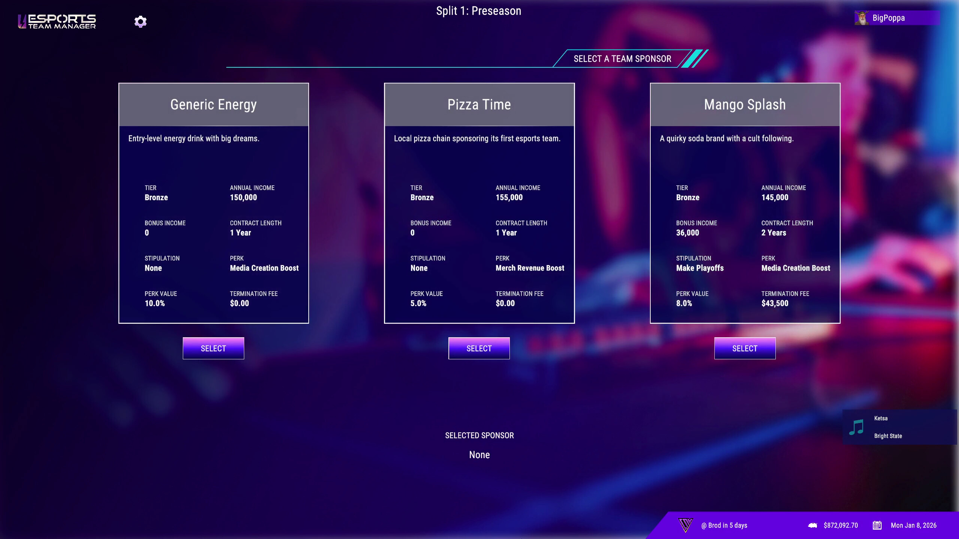This screenshot has width=959, height=539.
Task: Click the Esports Team Manager logo
Action: click(56, 21)
